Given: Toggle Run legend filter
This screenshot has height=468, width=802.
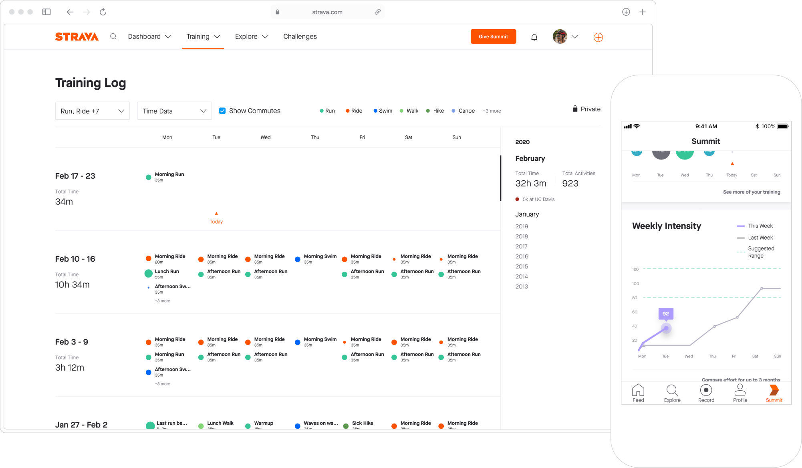Looking at the screenshot, I should pos(327,111).
